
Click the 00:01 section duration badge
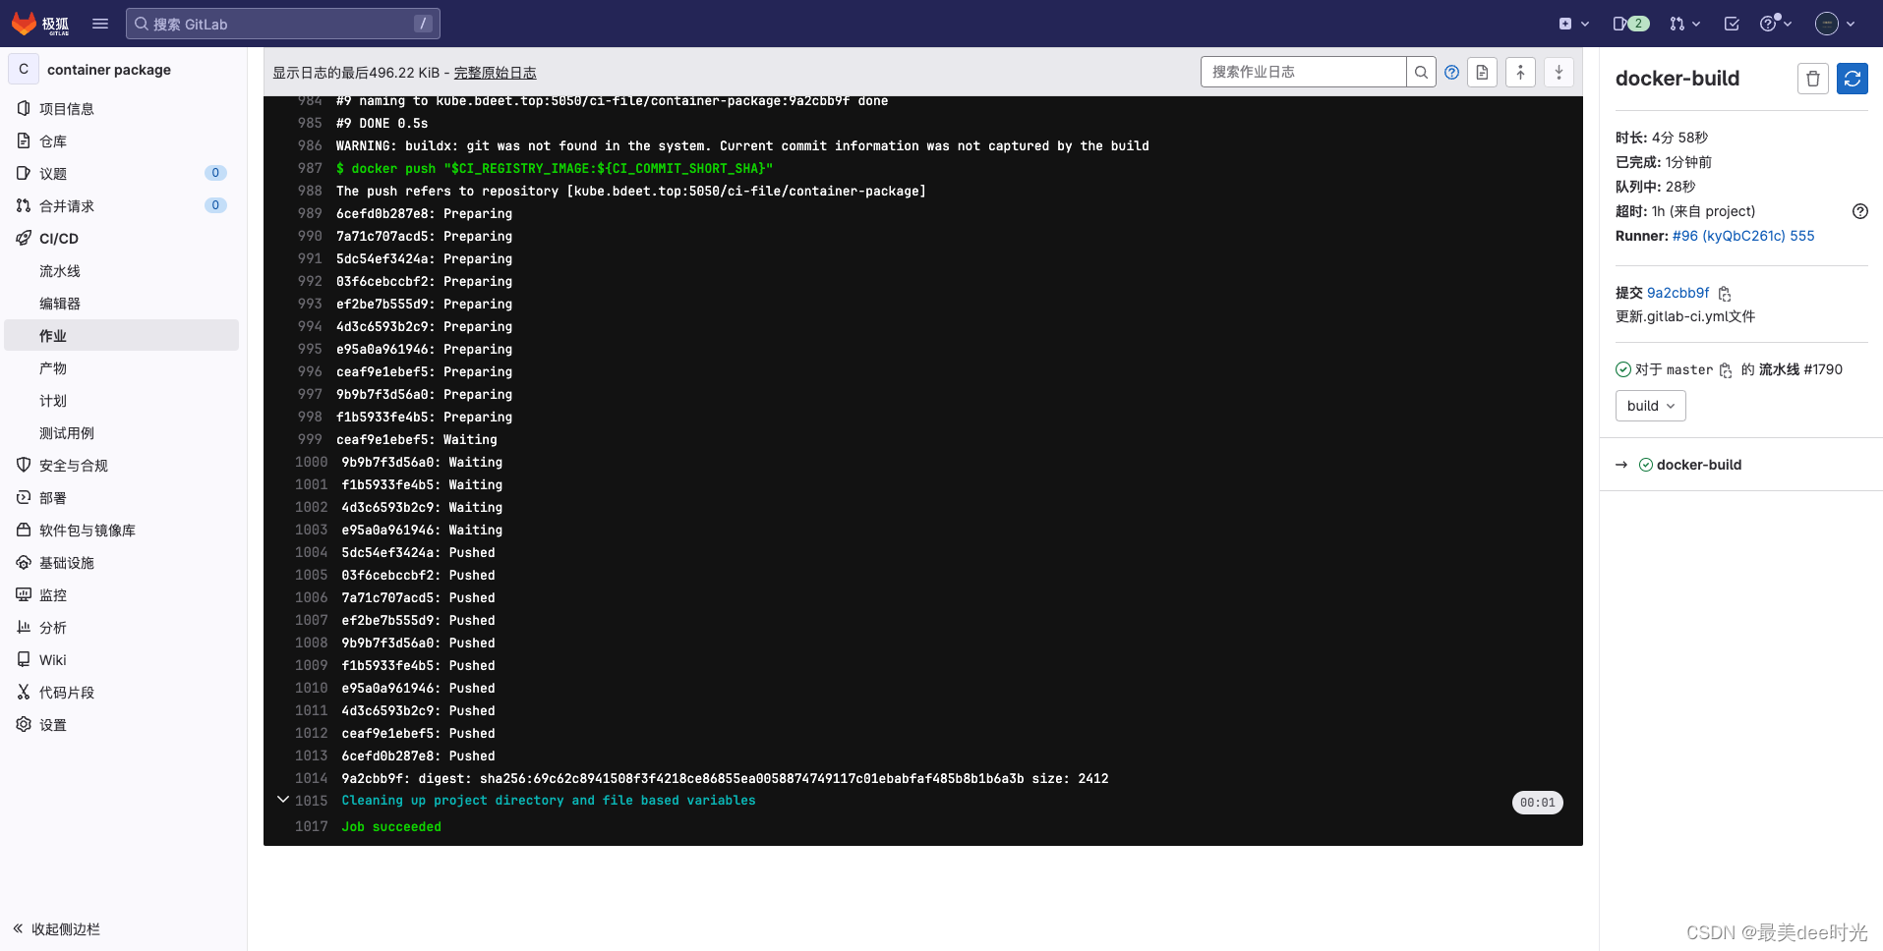coord(1538,803)
